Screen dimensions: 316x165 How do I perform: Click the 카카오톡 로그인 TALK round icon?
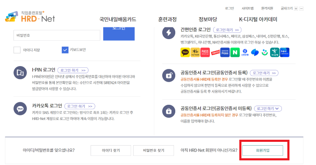(x=20, y=109)
